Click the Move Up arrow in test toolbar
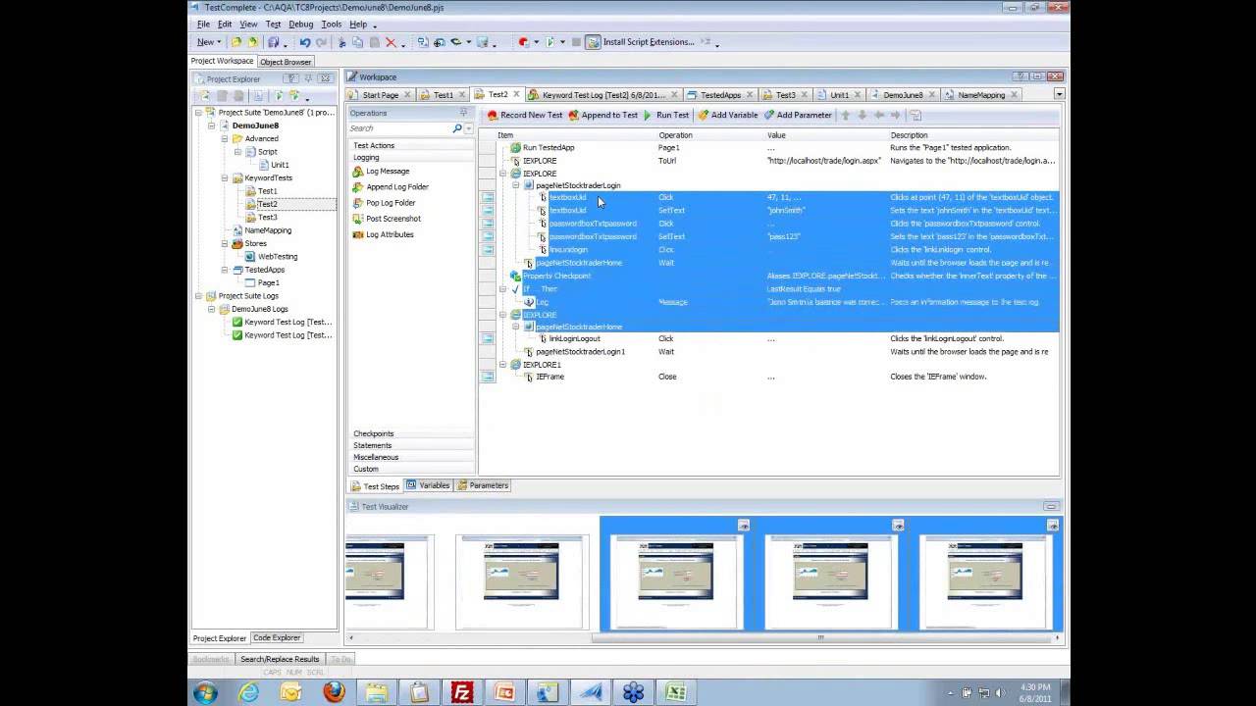The width and height of the screenshot is (1256, 706). (846, 115)
